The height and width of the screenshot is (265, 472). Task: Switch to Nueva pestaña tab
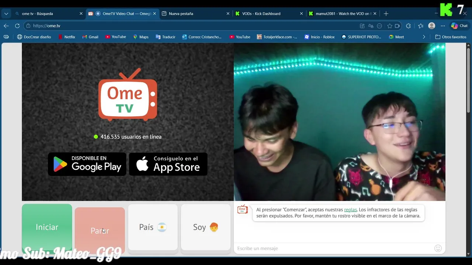195,14
